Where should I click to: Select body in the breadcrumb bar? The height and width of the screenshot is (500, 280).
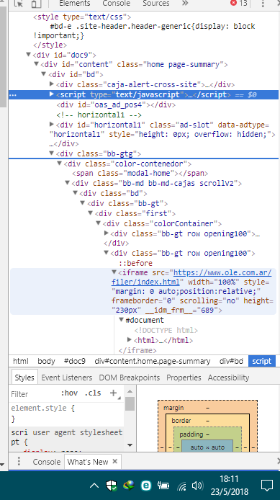pyautogui.click(x=46, y=361)
